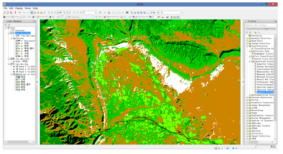The image size is (283, 154).
Task: Open the Data Manager clipboard icon
Action: (8, 13)
